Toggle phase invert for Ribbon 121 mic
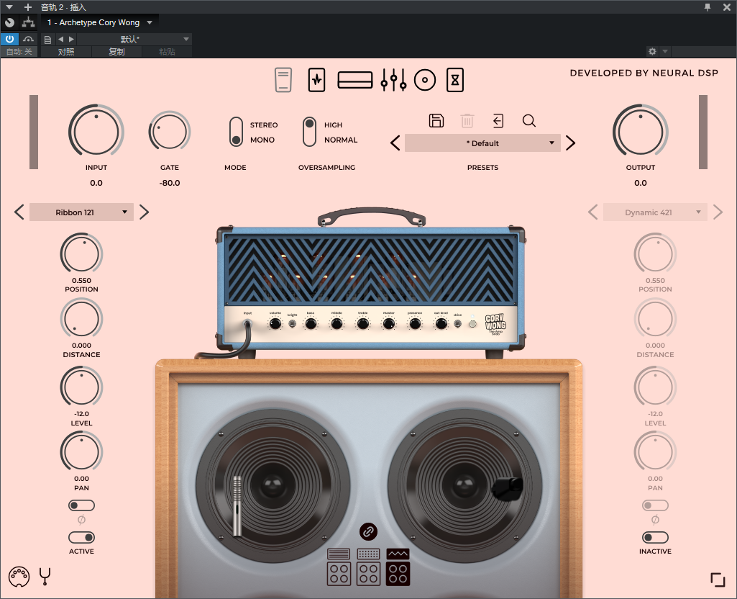737x599 pixels. (x=82, y=506)
